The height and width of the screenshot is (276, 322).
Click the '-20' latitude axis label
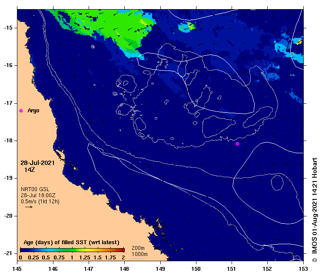click(x=8, y=216)
